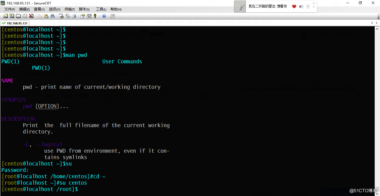Open the Session Options icon
The height and width of the screenshot is (196, 380).
[x=83, y=16]
